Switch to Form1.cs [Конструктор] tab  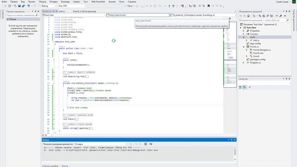[x=84, y=11]
